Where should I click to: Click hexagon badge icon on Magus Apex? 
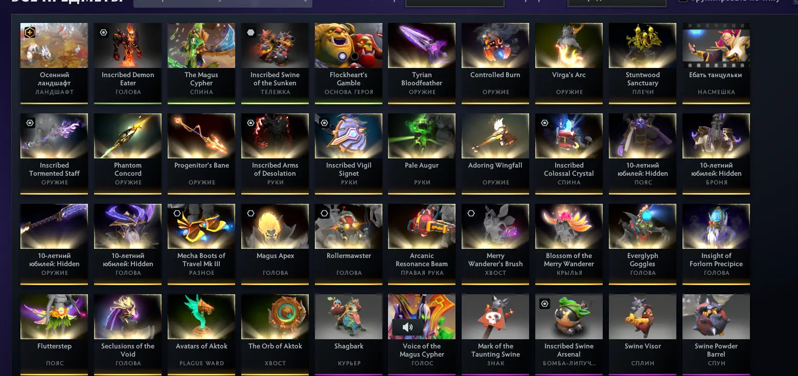coord(250,214)
